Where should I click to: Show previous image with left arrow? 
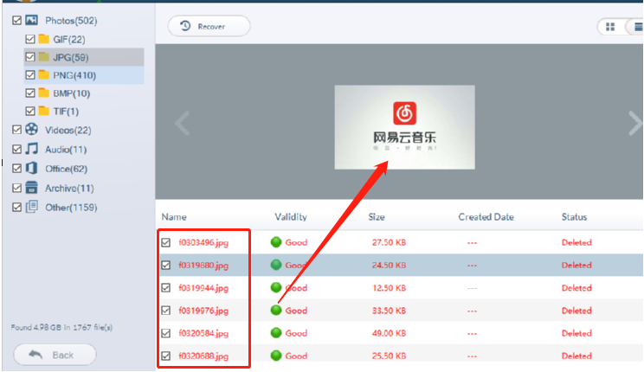183,123
